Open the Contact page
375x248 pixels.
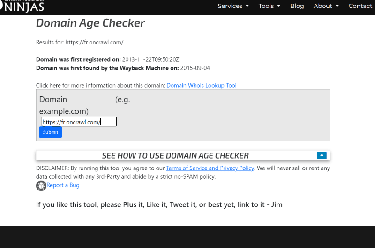pyautogui.click(x=360, y=6)
